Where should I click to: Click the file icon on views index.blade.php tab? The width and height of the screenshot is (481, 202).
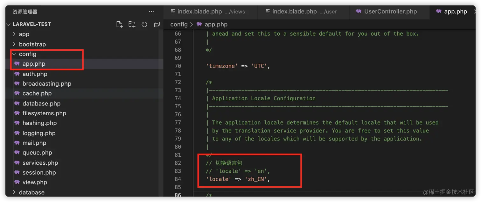click(x=173, y=11)
